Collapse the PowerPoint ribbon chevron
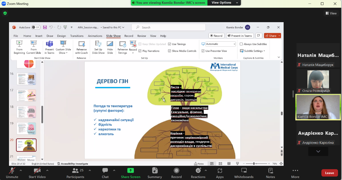The height and width of the screenshot is (180, 342). [x=279, y=57]
